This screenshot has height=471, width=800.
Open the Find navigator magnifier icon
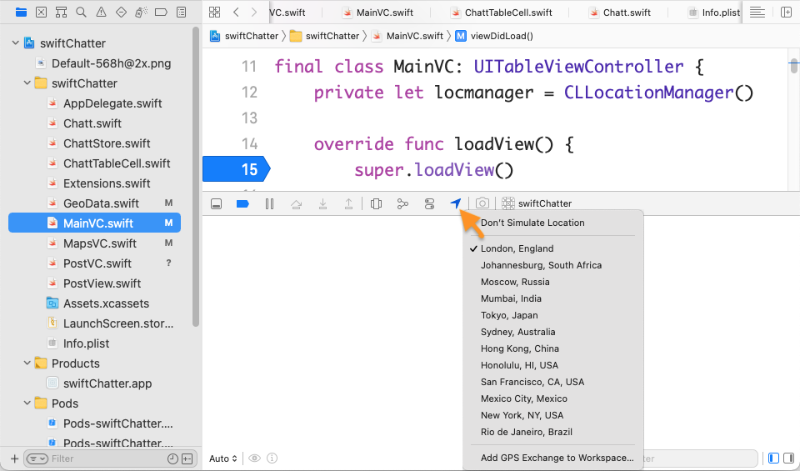pos(81,13)
